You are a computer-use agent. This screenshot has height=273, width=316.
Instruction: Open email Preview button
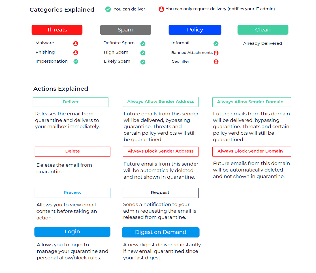72,193
